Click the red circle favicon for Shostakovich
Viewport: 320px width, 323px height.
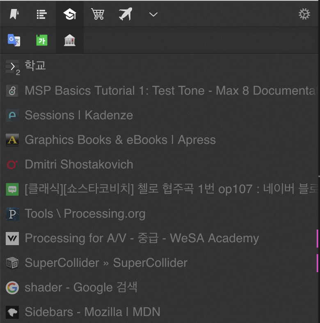point(12,164)
